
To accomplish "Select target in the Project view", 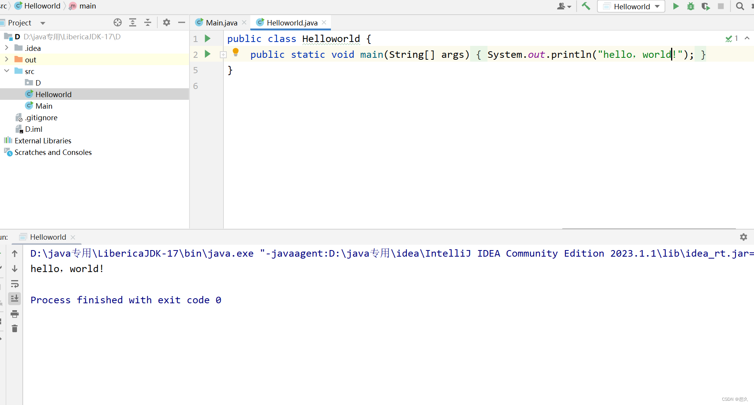I will pos(118,22).
